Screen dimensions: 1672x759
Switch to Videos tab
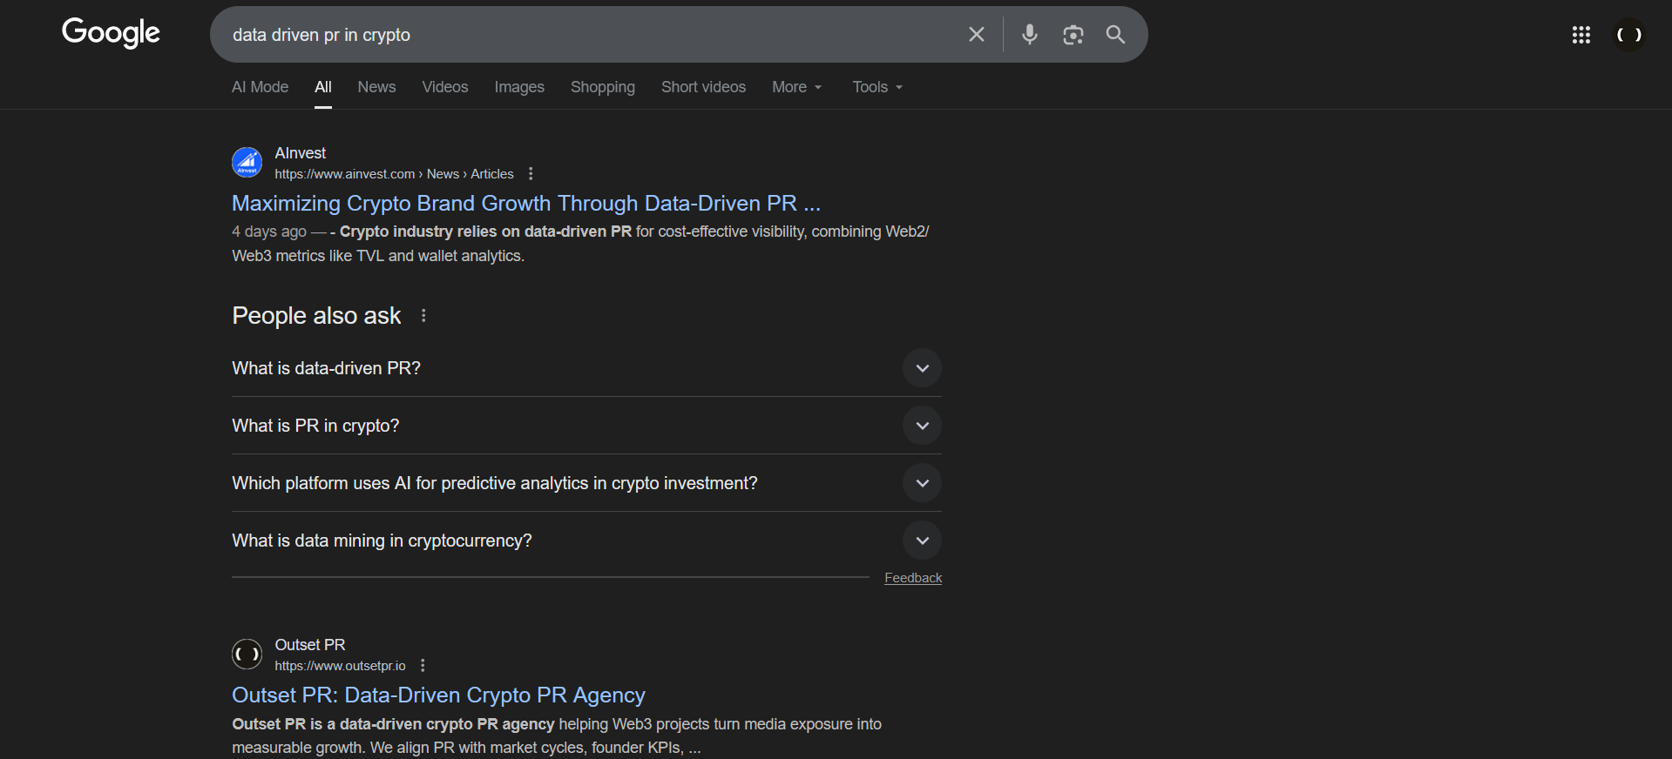click(445, 87)
